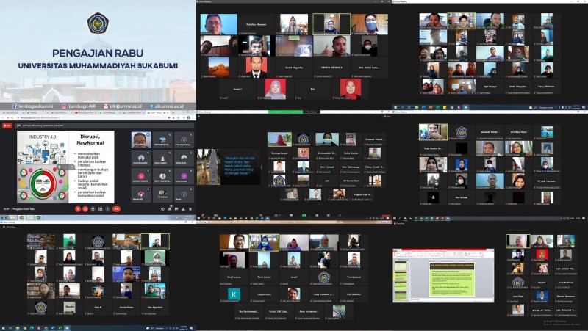Screen dimensions: 588x331
Task: Click the university logo in the banner
Action: coord(98,23)
